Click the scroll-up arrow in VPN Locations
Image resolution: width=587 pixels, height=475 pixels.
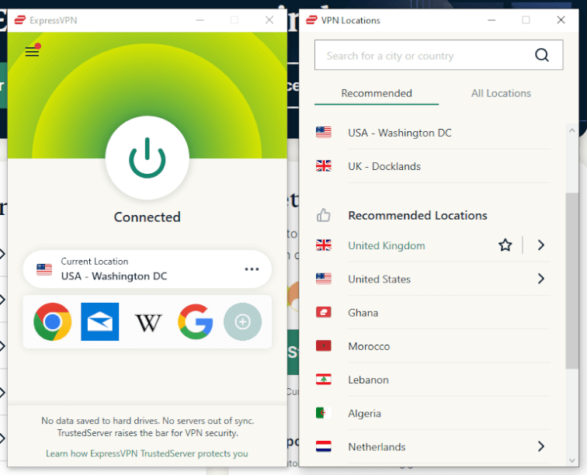coord(571,130)
